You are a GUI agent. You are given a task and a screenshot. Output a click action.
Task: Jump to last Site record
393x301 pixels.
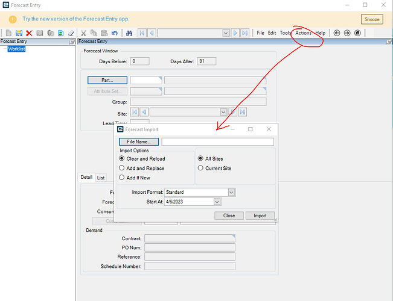point(242,112)
